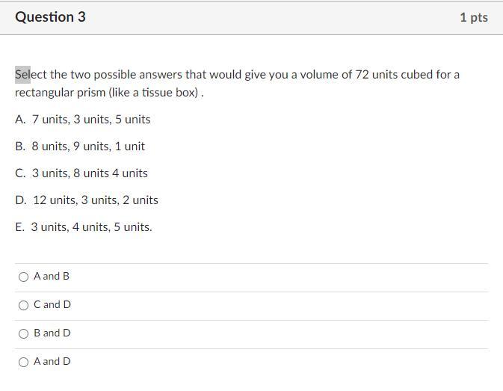
Task: Click the 'C and D' answer label
Action: click(52, 304)
